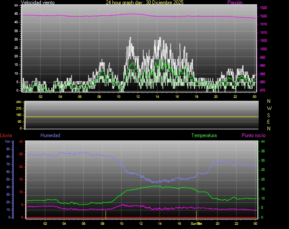Viewport: 289px width, 229px height.
Task: Click the top 'N' compass letter
Action: coord(269,101)
